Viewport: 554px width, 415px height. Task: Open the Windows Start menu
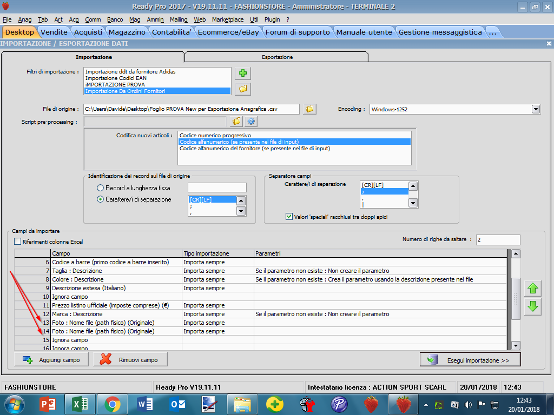click(14, 404)
